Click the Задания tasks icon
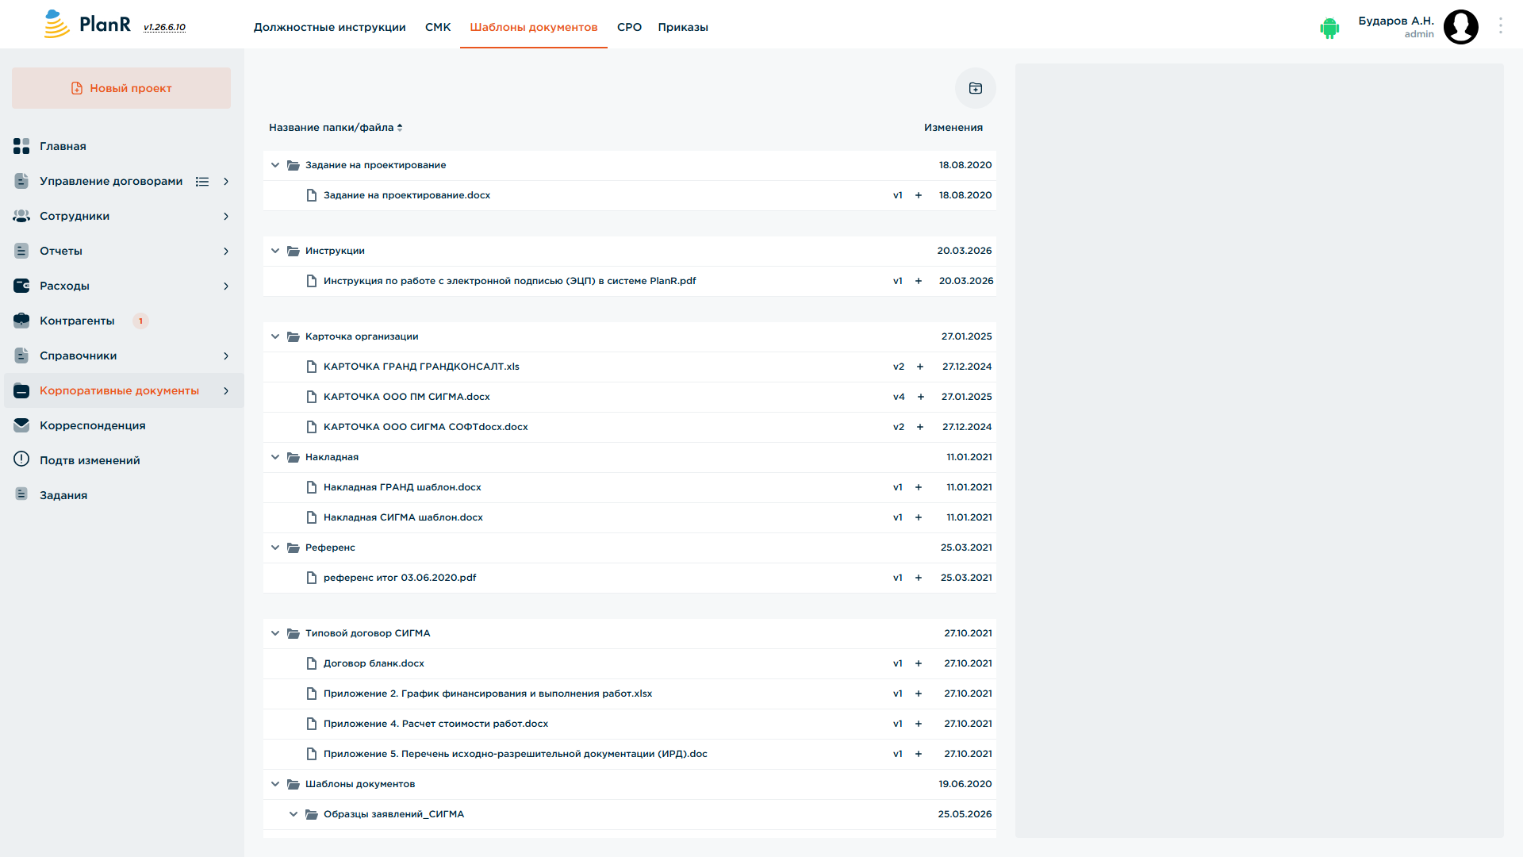The height and width of the screenshot is (857, 1523). coord(21,494)
